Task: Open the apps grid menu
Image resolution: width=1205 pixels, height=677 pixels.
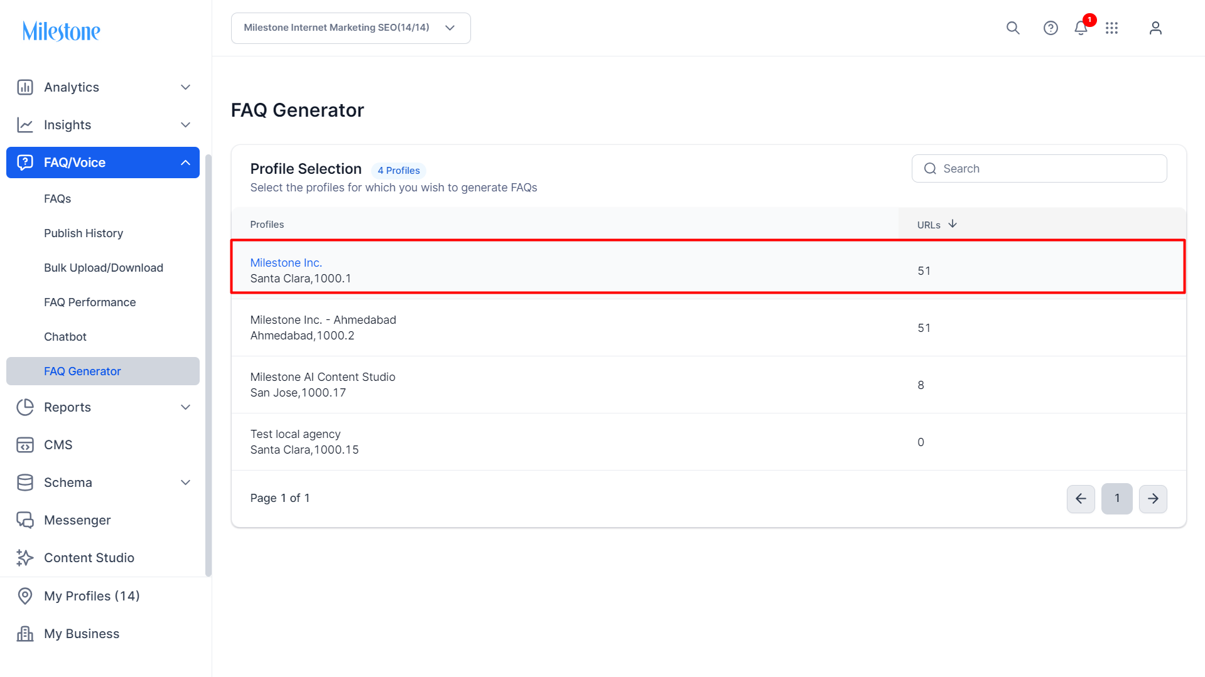Action: pos(1112,28)
